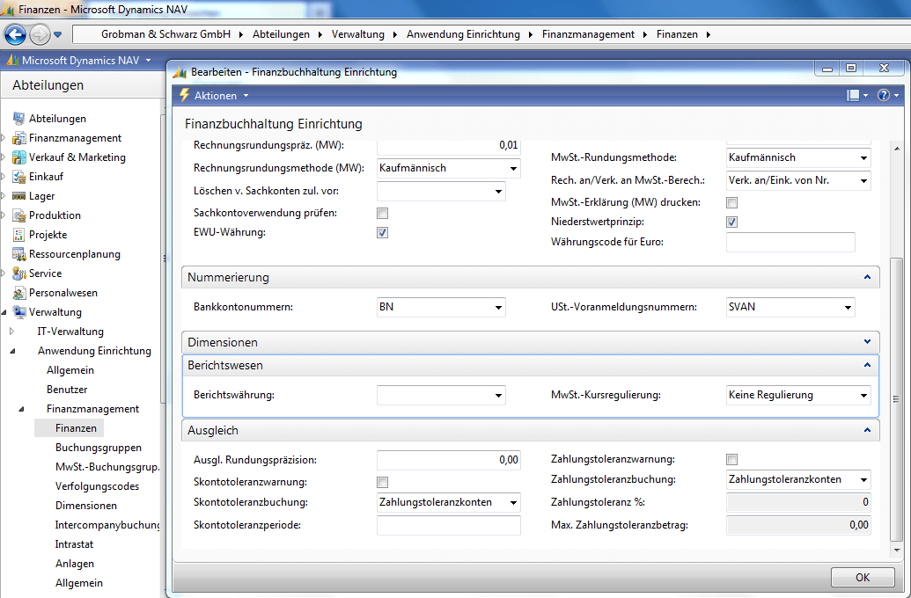911x598 pixels.
Task: Click the Ausgl. Rundungspräzision field
Action: pyautogui.click(x=449, y=461)
